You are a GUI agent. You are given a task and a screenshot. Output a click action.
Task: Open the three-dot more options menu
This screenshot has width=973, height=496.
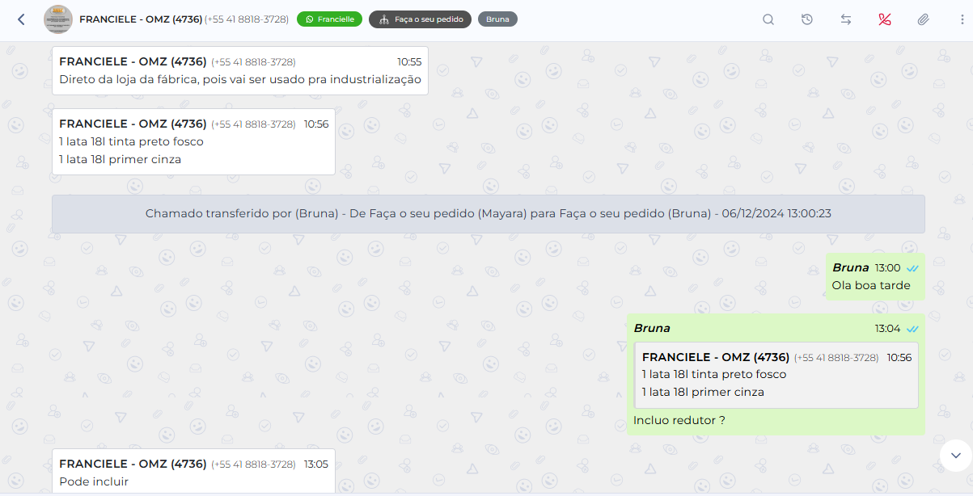[962, 19]
